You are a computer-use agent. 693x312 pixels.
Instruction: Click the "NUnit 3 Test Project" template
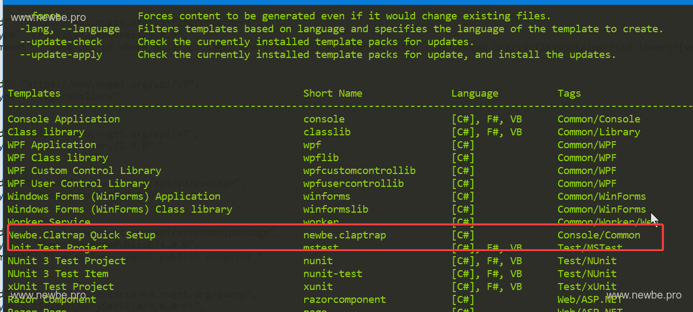click(67, 261)
